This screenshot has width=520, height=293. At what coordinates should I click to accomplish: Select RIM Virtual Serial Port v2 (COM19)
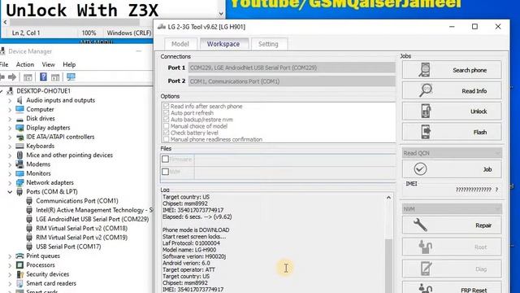point(81,238)
